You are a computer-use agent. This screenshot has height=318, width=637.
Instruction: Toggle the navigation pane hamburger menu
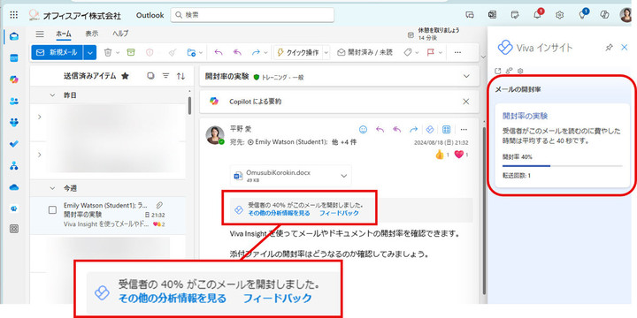point(40,34)
